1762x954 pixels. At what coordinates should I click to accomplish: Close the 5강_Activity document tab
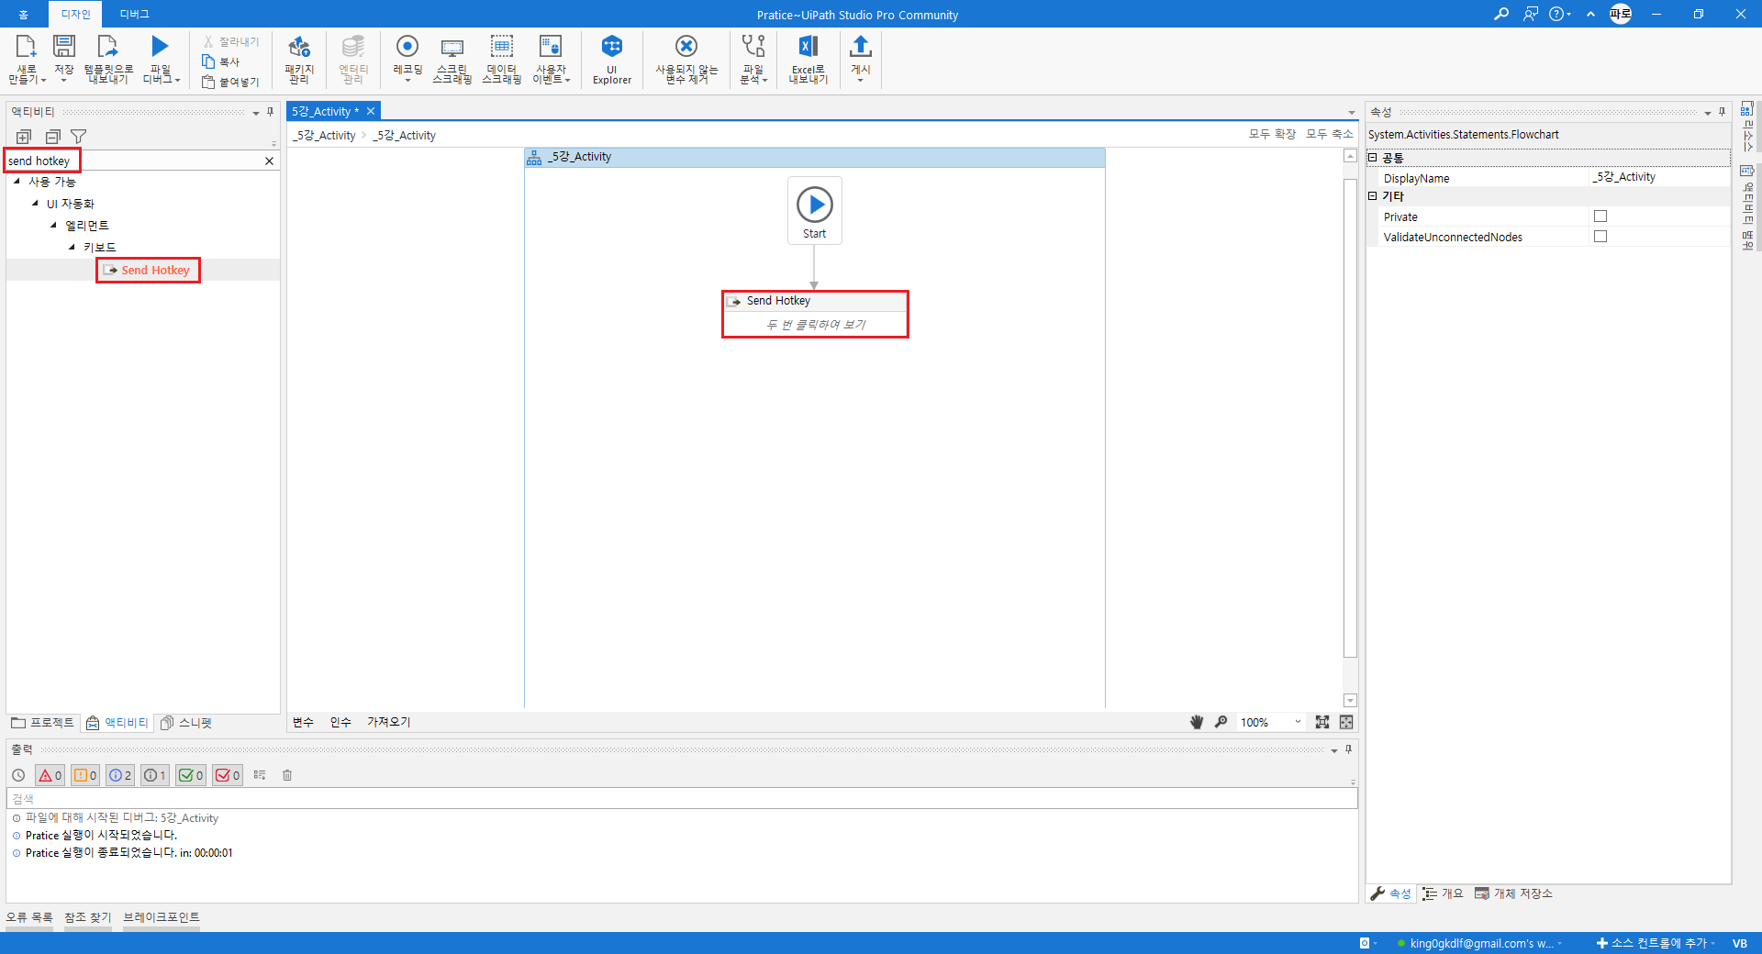point(371,111)
